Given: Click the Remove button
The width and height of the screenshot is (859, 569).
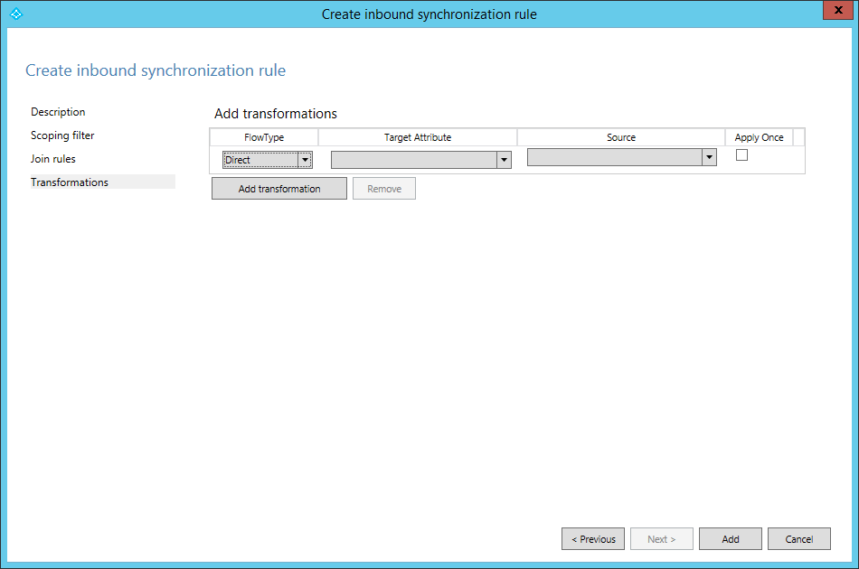Looking at the screenshot, I should (x=384, y=189).
